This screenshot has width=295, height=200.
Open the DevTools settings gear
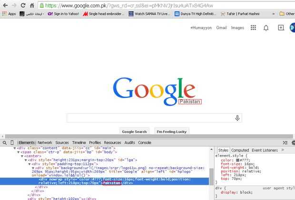pyautogui.click(x=293, y=143)
